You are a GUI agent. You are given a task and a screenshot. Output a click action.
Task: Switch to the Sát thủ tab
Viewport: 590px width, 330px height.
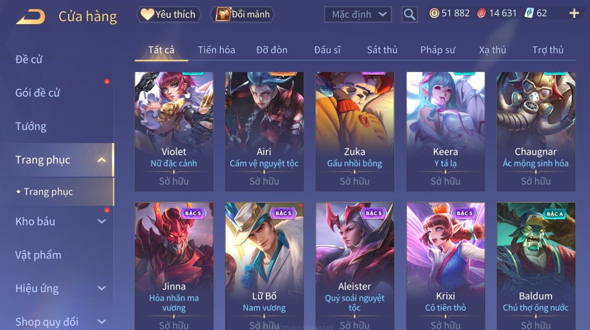[382, 50]
